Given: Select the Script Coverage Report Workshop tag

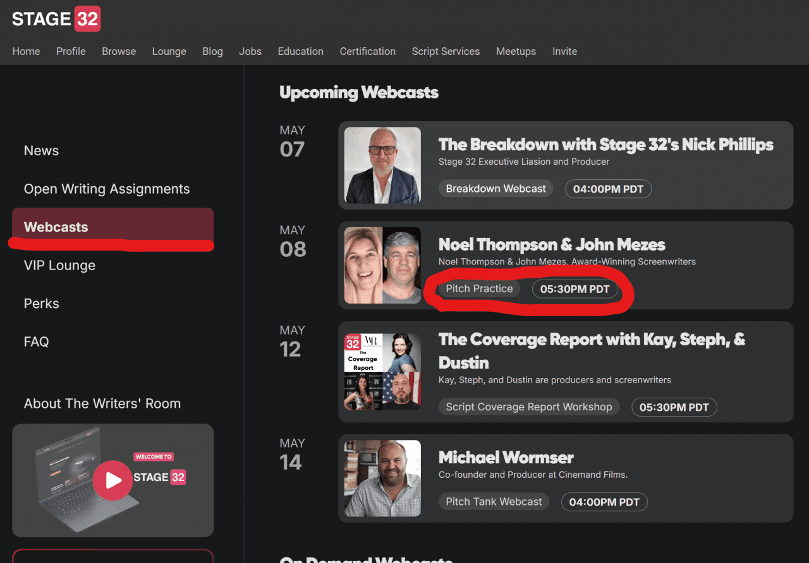Looking at the screenshot, I should (529, 407).
